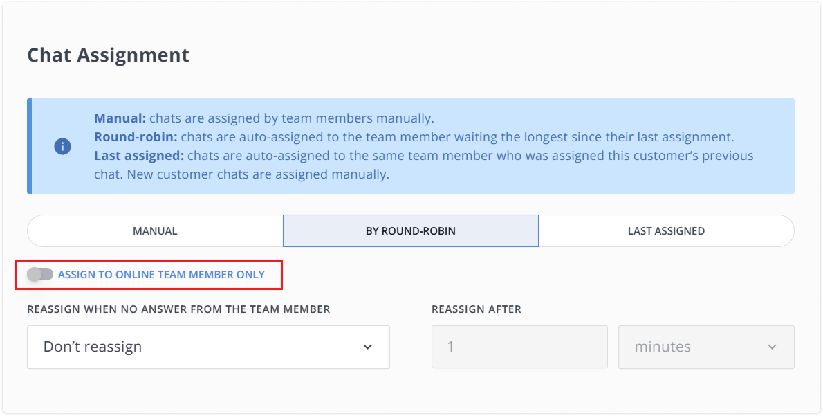Click the Chat Assignment page heading
The width and height of the screenshot is (823, 416).
tap(108, 55)
